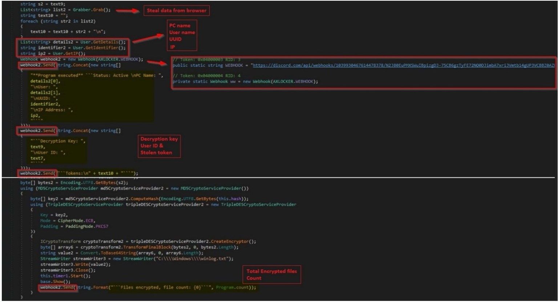Click the "details2[0]," array entry
This screenshot has width=558, height=302.
pos(44,81)
